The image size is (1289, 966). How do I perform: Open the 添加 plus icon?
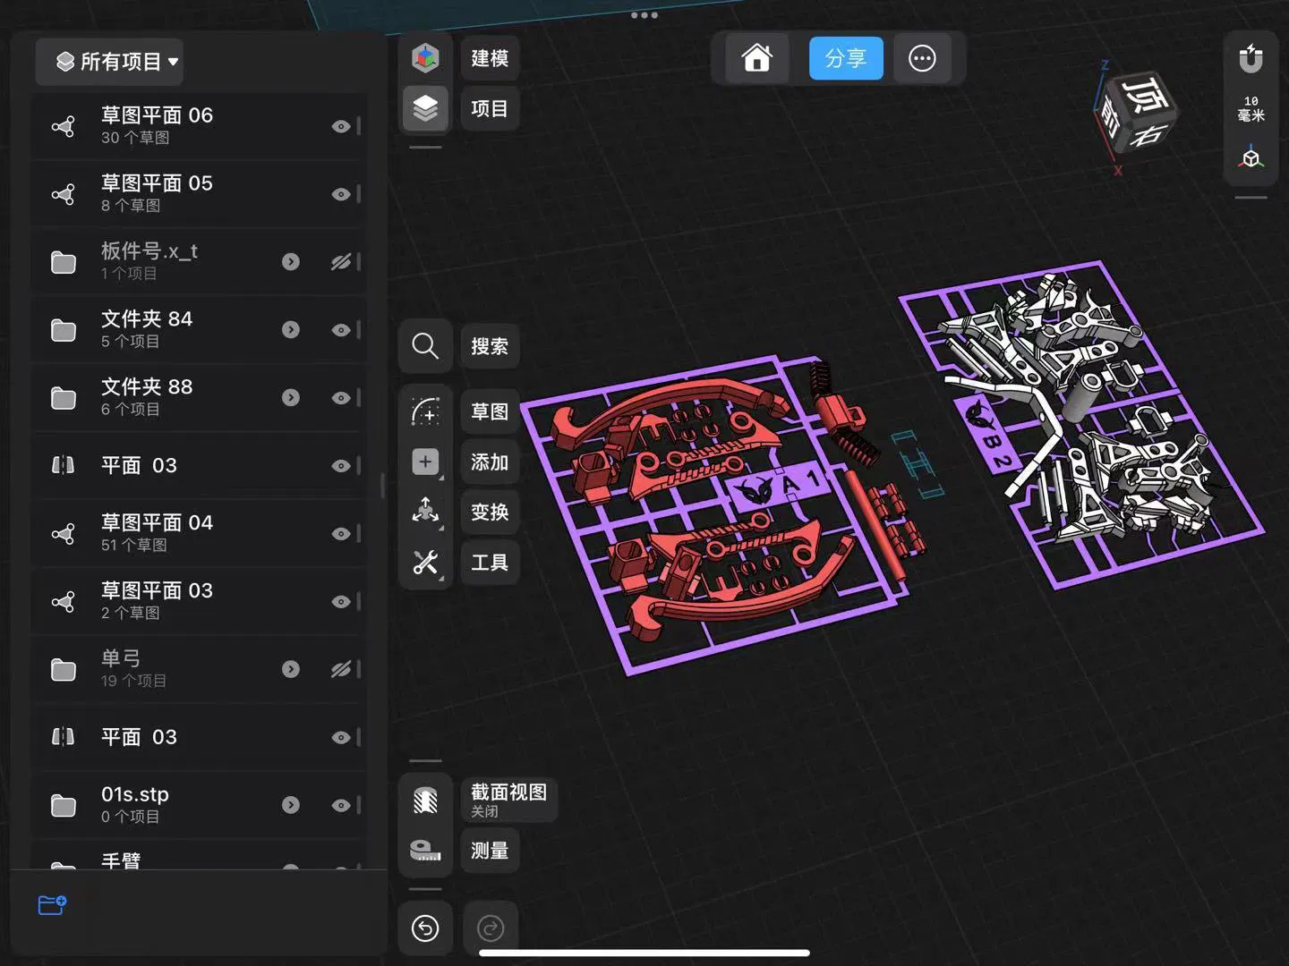pos(425,462)
